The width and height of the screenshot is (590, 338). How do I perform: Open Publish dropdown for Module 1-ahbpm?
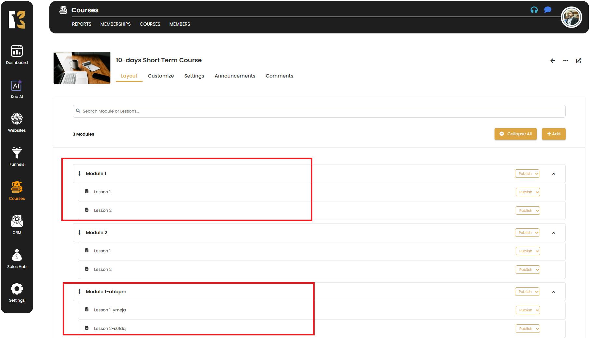(x=527, y=292)
